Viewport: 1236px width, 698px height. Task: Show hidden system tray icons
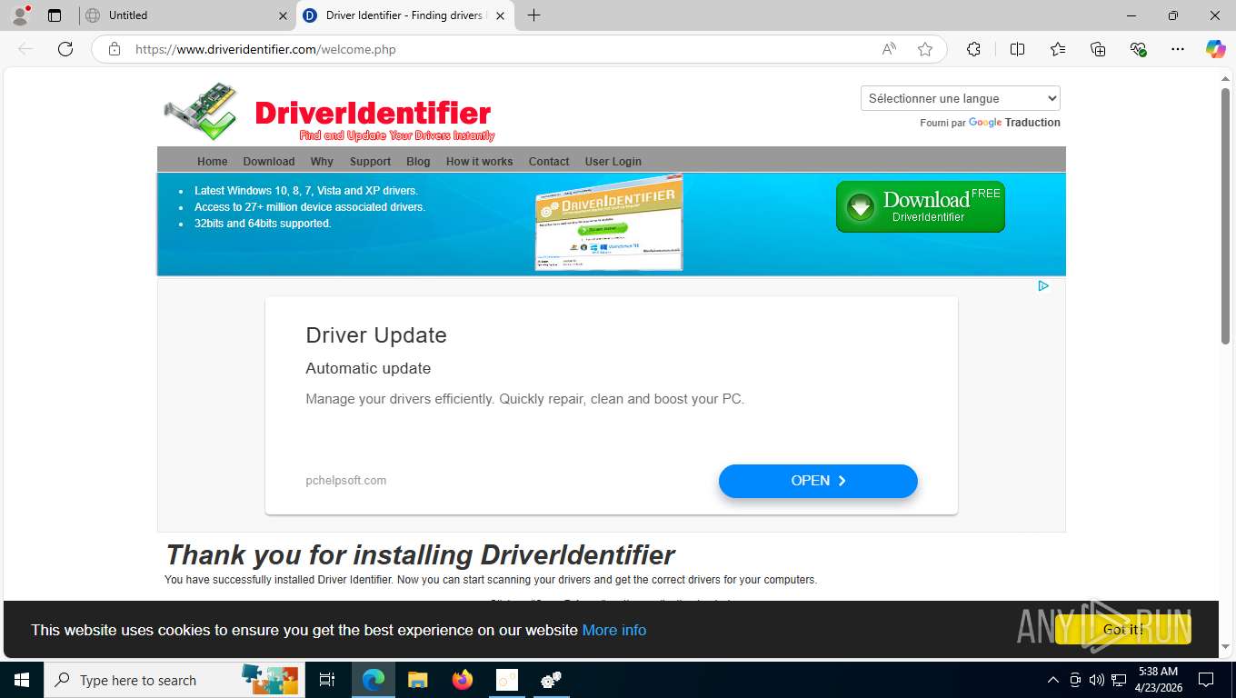pos(1053,680)
